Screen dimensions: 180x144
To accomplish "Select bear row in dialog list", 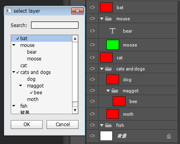I will (x=42, y=52).
